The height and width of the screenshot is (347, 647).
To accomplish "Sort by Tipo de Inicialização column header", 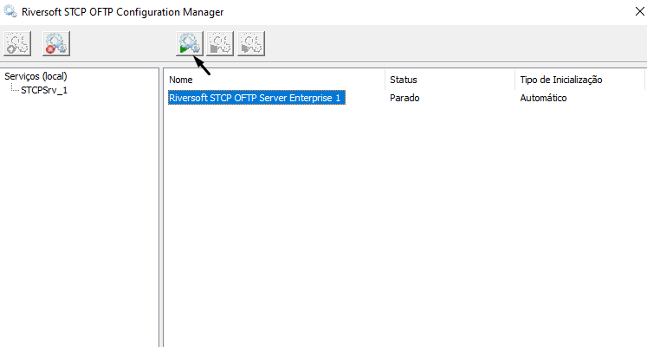I will [579, 80].
